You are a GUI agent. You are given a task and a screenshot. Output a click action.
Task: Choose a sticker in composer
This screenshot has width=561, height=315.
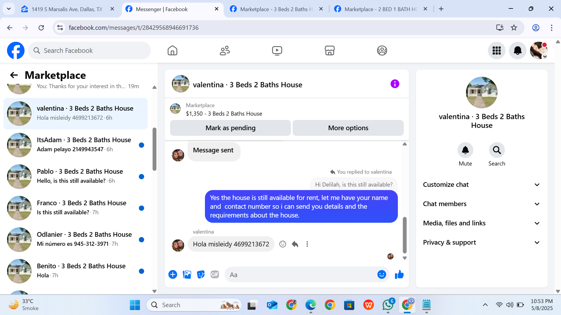tap(201, 274)
